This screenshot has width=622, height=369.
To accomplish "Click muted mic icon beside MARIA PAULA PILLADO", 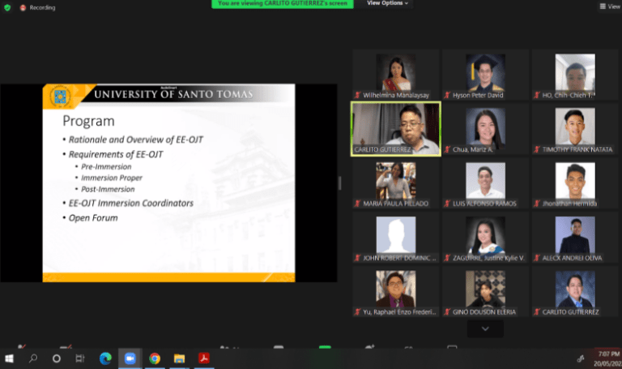I will click(x=357, y=204).
